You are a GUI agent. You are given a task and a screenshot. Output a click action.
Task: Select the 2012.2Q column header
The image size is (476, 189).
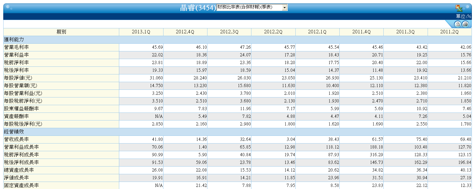273,32
